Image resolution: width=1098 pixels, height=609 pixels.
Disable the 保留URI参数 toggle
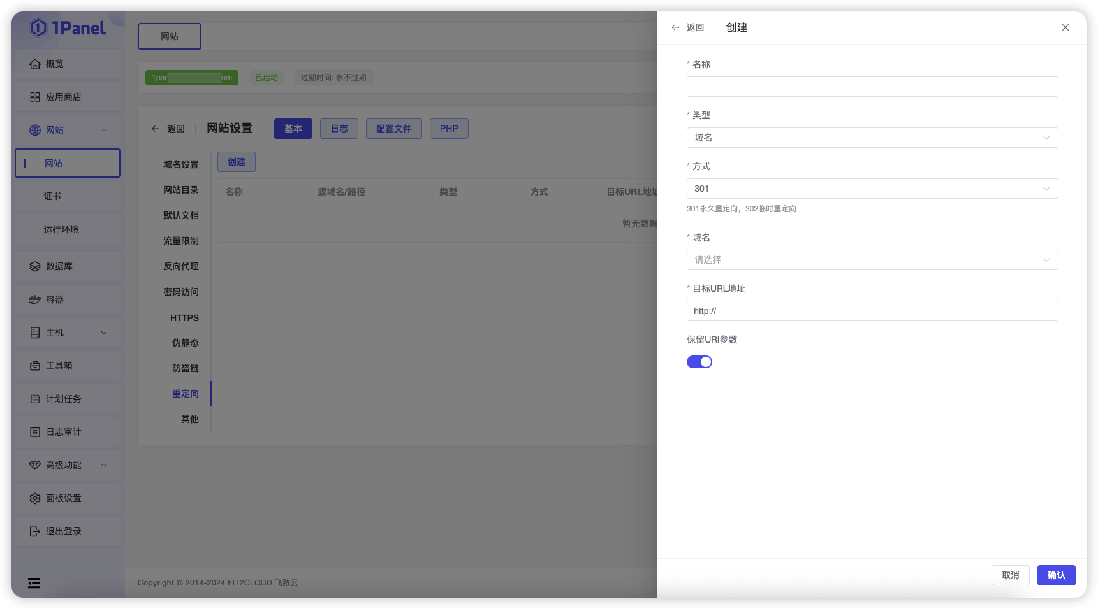(x=699, y=361)
